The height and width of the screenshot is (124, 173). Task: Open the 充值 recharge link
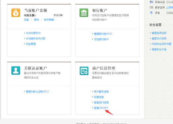26,20
